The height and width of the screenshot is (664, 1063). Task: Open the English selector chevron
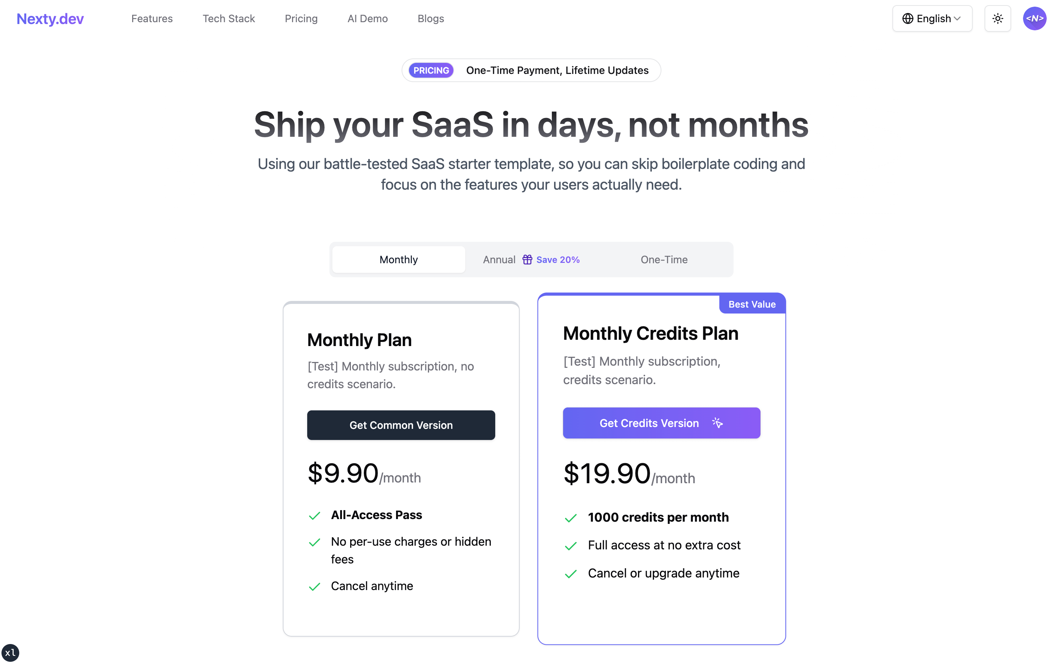pos(958,18)
